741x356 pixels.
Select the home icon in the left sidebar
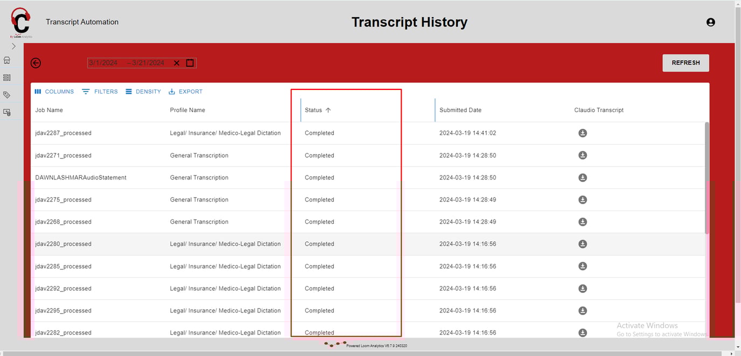[x=7, y=60]
